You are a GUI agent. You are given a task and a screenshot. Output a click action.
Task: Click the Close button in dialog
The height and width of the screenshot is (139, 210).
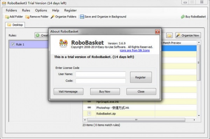point(141,92)
